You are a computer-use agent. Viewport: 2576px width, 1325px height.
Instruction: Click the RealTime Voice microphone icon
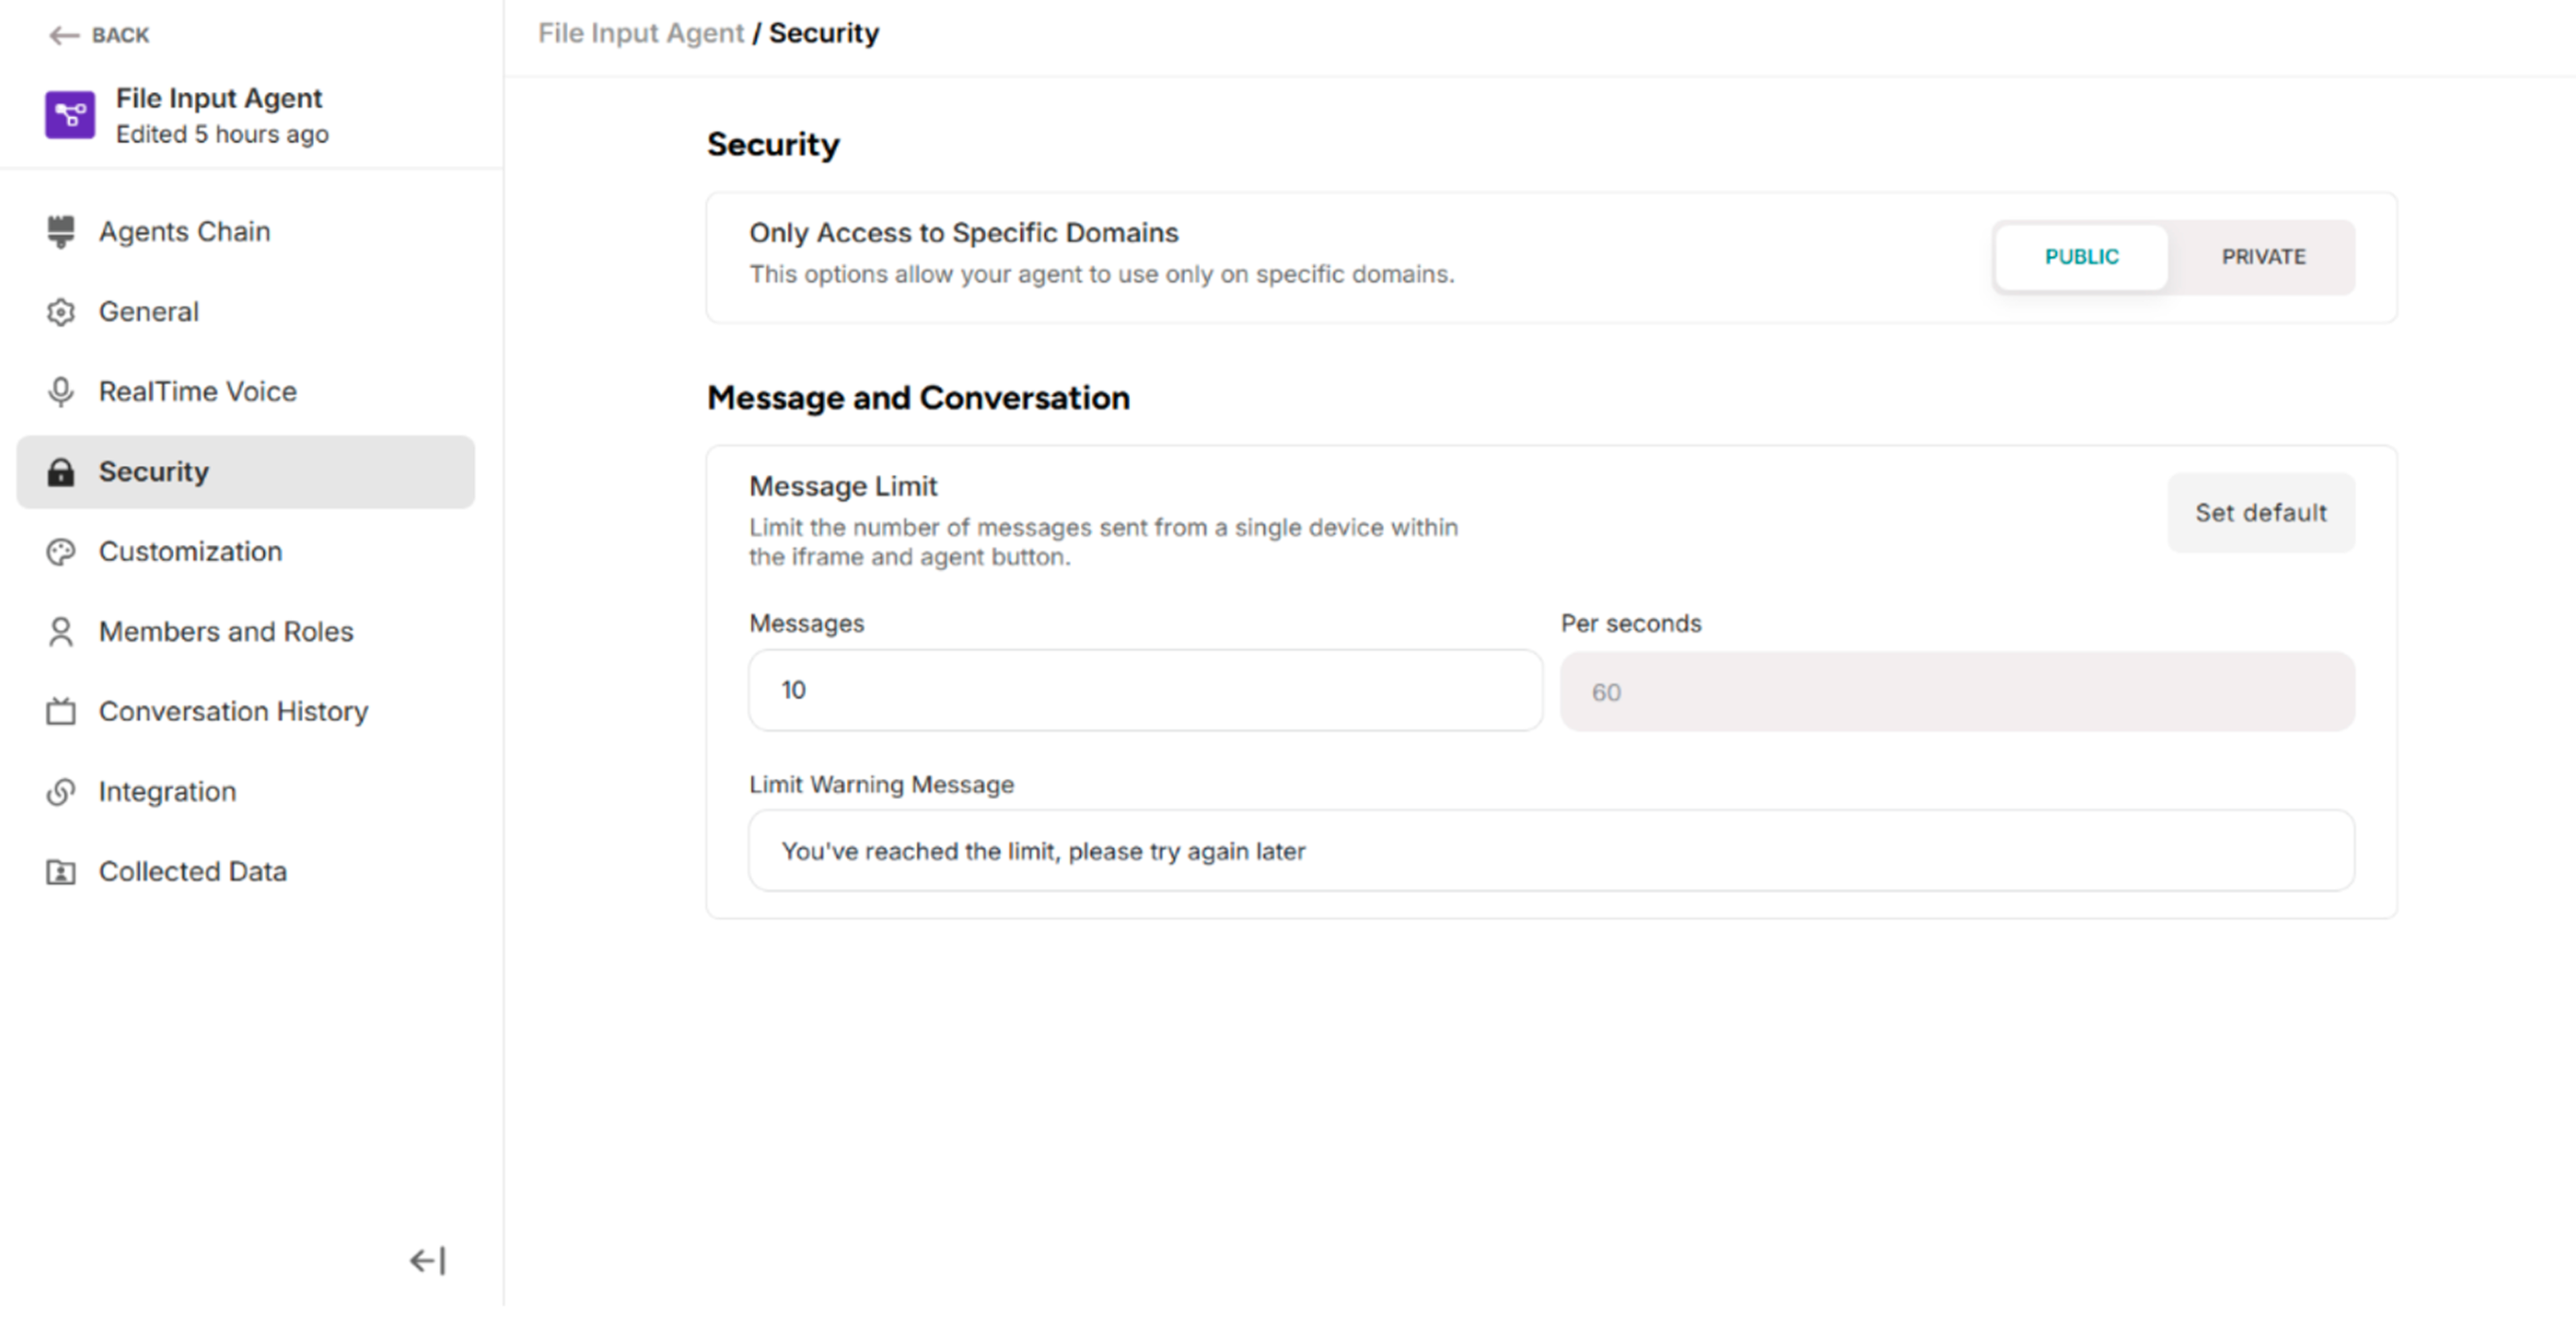pos(62,392)
